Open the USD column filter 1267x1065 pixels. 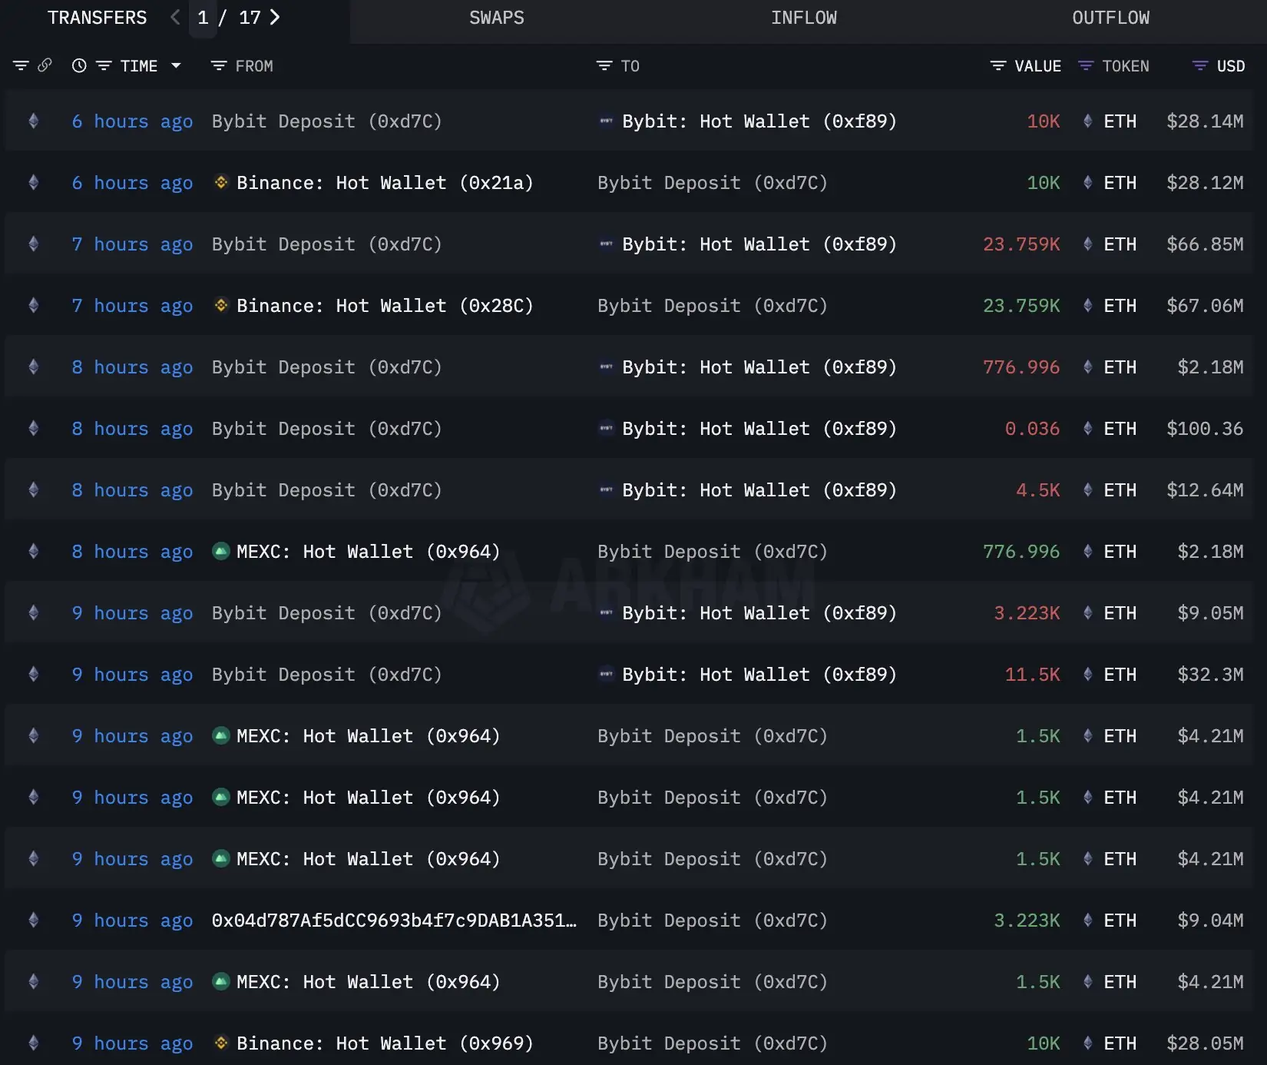(1200, 66)
